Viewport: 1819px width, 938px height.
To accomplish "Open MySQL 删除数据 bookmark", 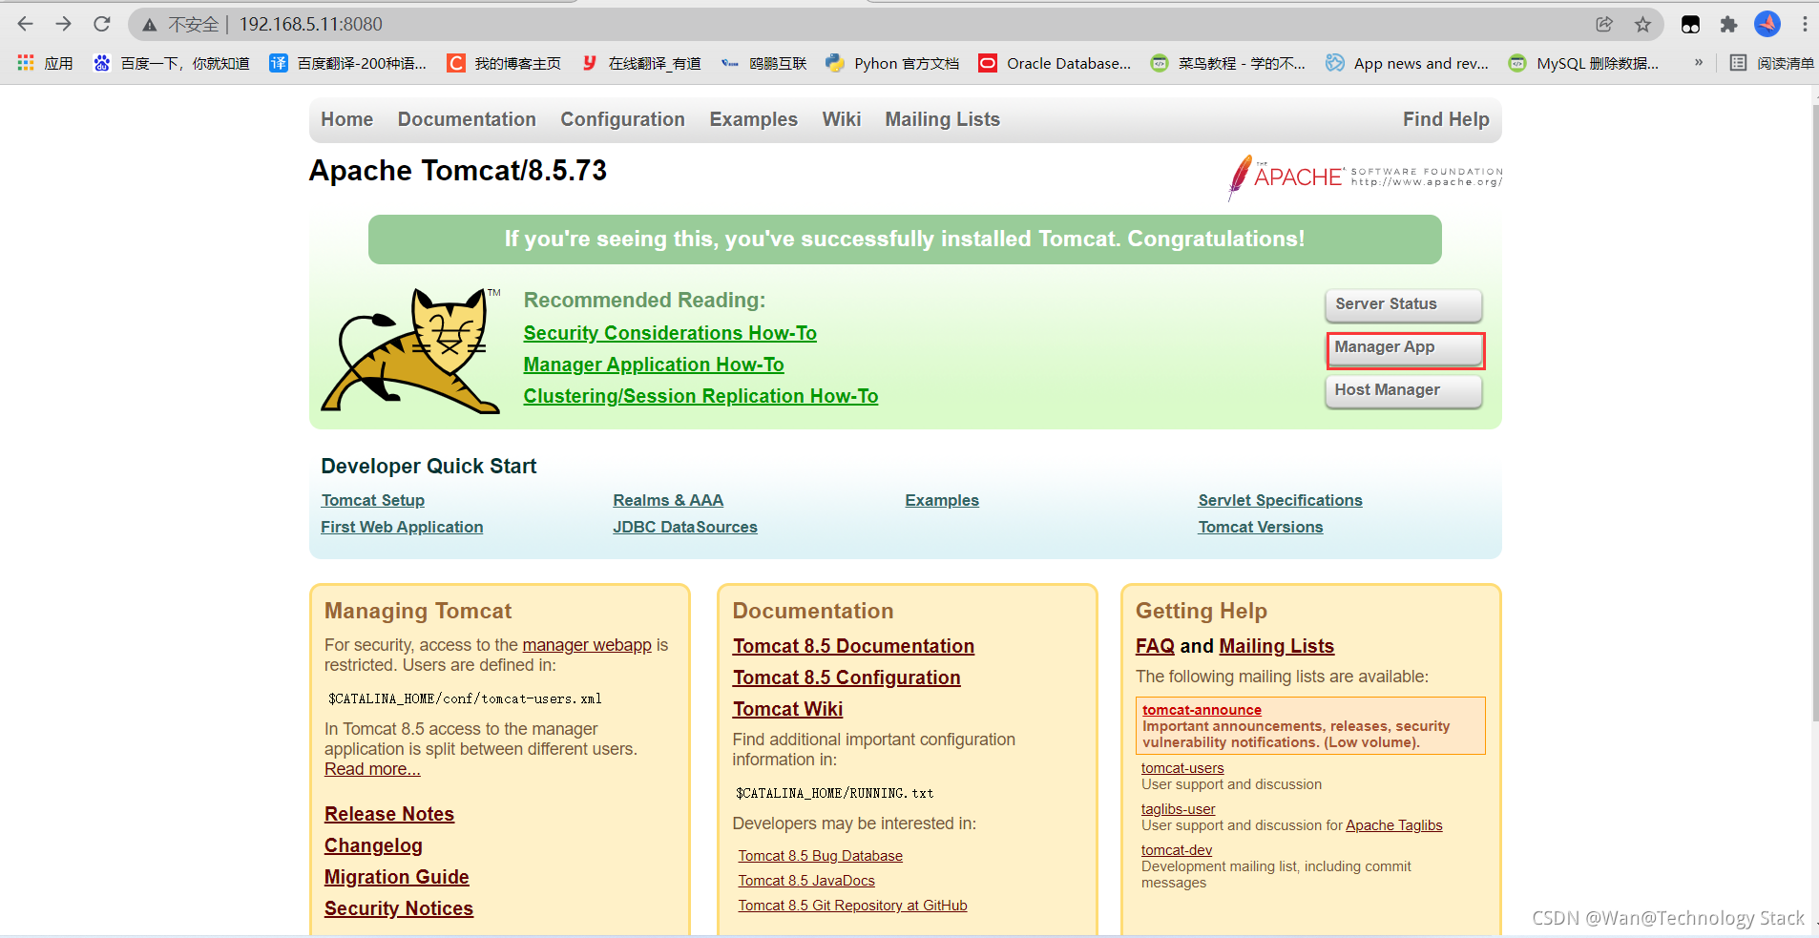I will 1584,63.
